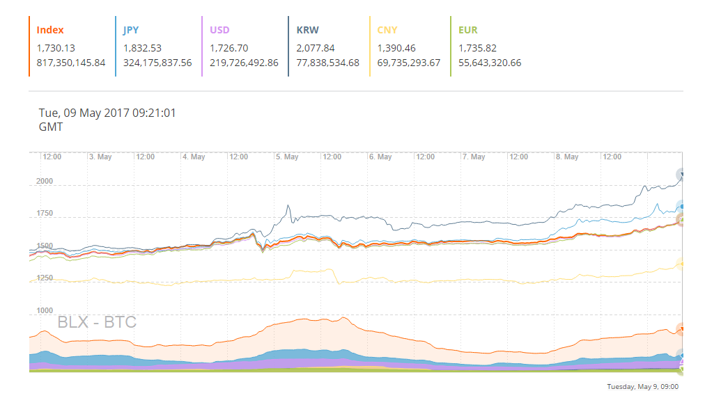This screenshot has width=705, height=398.
Task: Click the 4. May date axis label
Action: (x=194, y=157)
